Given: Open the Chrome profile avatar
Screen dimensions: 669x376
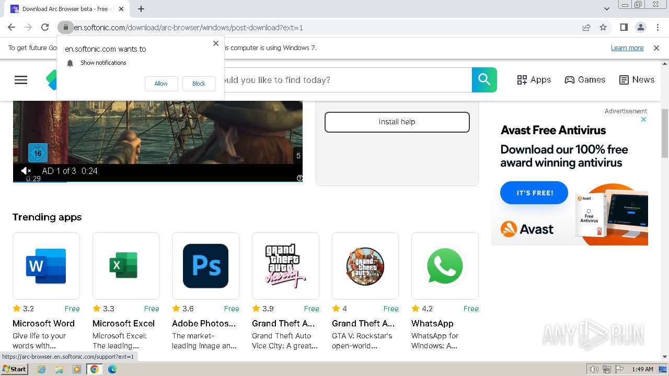Looking at the screenshot, I should pyautogui.click(x=640, y=27).
